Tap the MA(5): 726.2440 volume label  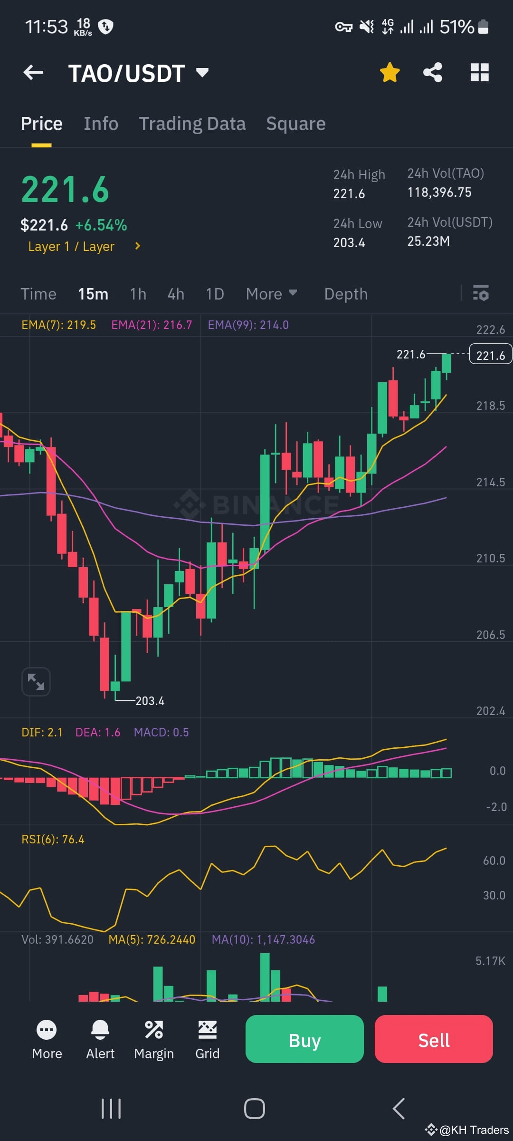click(x=152, y=940)
